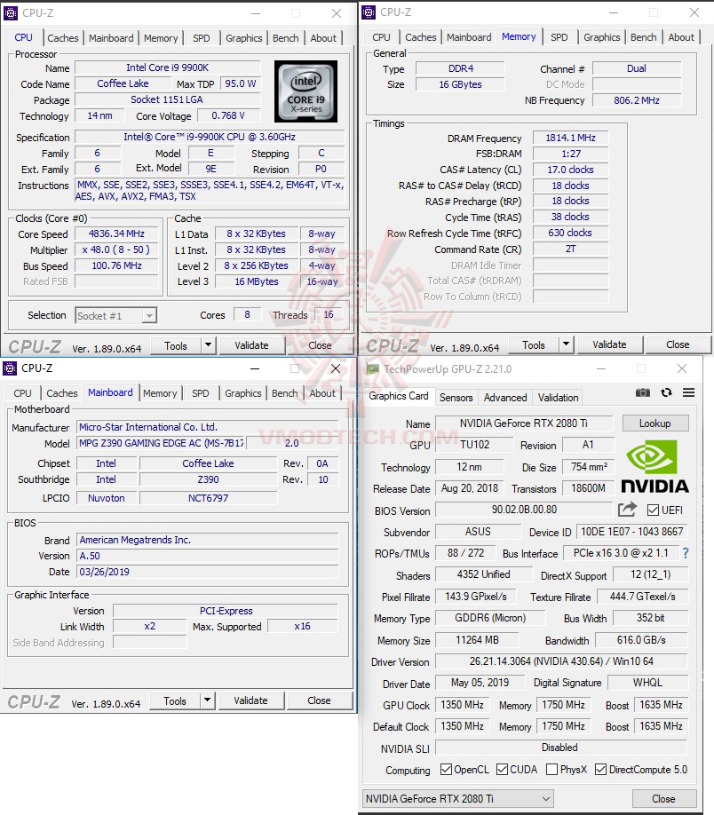Click the NVIDIA logo in GPU-Z
714x815 pixels.
[654, 467]
